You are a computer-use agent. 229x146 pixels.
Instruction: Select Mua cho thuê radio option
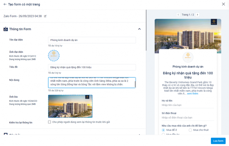pos(190,130)
